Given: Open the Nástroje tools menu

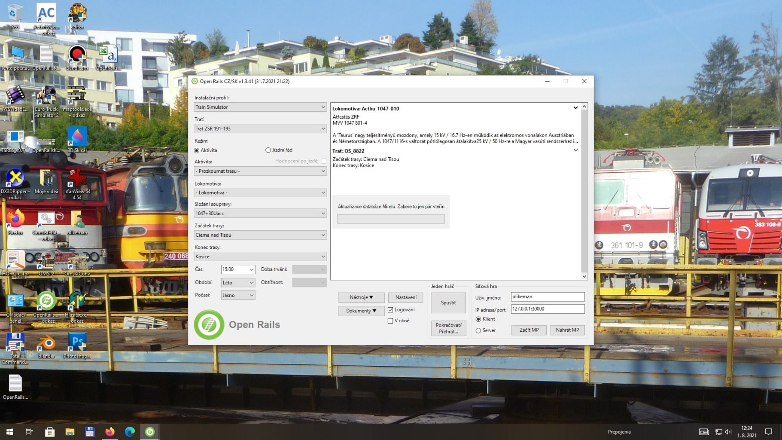Looking at the screenshot, I should pos(361,297).
